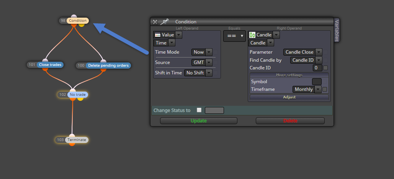Image resolution: width=394 pixels, height=179 pixels.
Task: Open the Time Mode 'Now' dropdown
Action: click(x=209, y=52)
